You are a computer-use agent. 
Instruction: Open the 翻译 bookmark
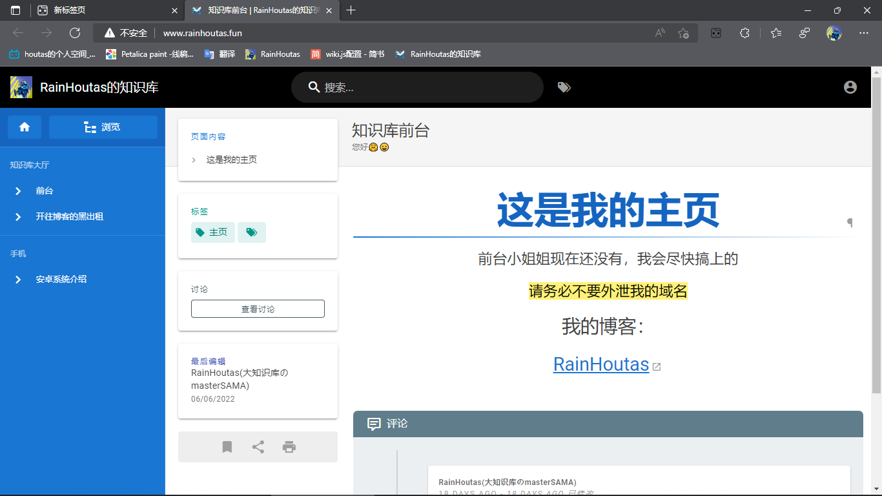click(x=220, y=54)
